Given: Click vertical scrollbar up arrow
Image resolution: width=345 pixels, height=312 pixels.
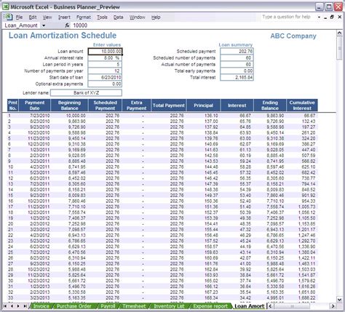Looking at the screenshot, I should (339, 33).
